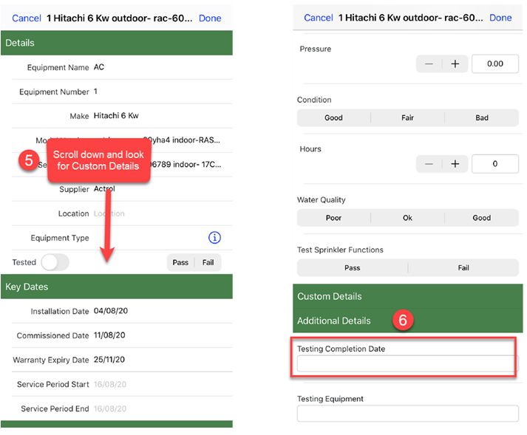Click the Equipment Type info icon
The width and height of the screenshot is (527, 435).
coord(214,238)
